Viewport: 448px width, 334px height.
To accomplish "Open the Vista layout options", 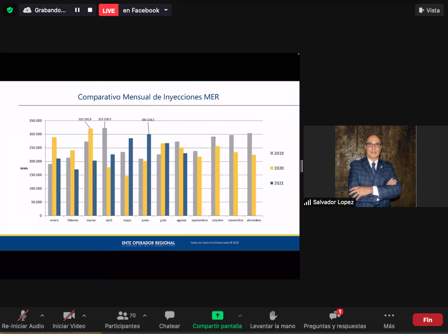I will coord(429,10).
